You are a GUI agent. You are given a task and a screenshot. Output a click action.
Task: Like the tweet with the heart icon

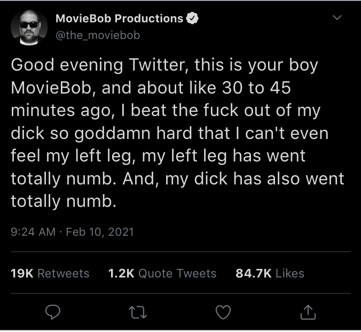(x=223, y=312)
